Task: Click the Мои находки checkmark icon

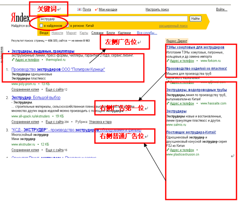Action: point(96,9)
